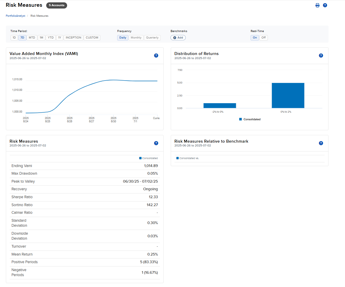
Task: Open help for the VAMI chart
Action: point(156,55)
